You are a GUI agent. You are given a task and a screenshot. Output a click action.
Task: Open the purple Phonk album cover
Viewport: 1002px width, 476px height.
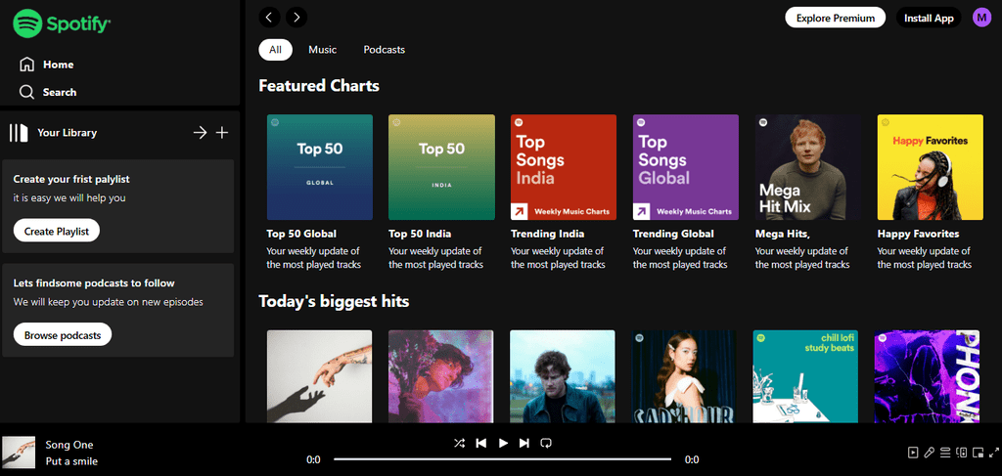(927, 376)
